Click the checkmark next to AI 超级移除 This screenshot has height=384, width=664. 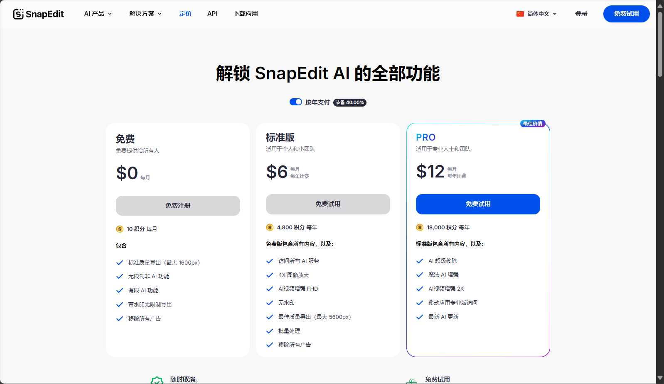(x=420, y=261)
